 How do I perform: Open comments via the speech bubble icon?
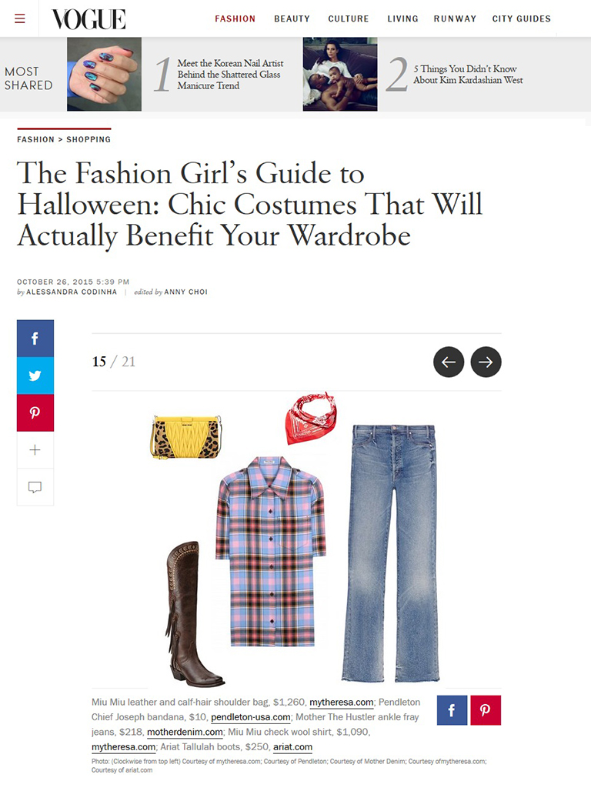[x=35, y=487]
